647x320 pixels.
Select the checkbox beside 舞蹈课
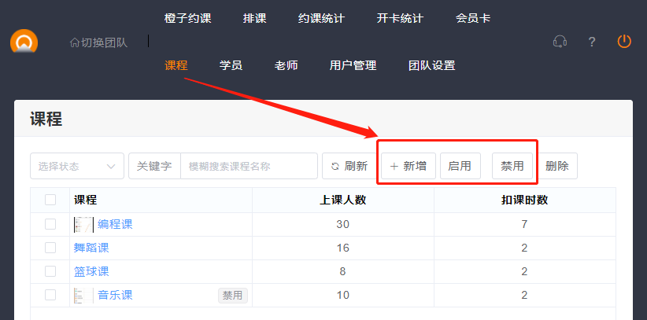(x=50, y=248)
